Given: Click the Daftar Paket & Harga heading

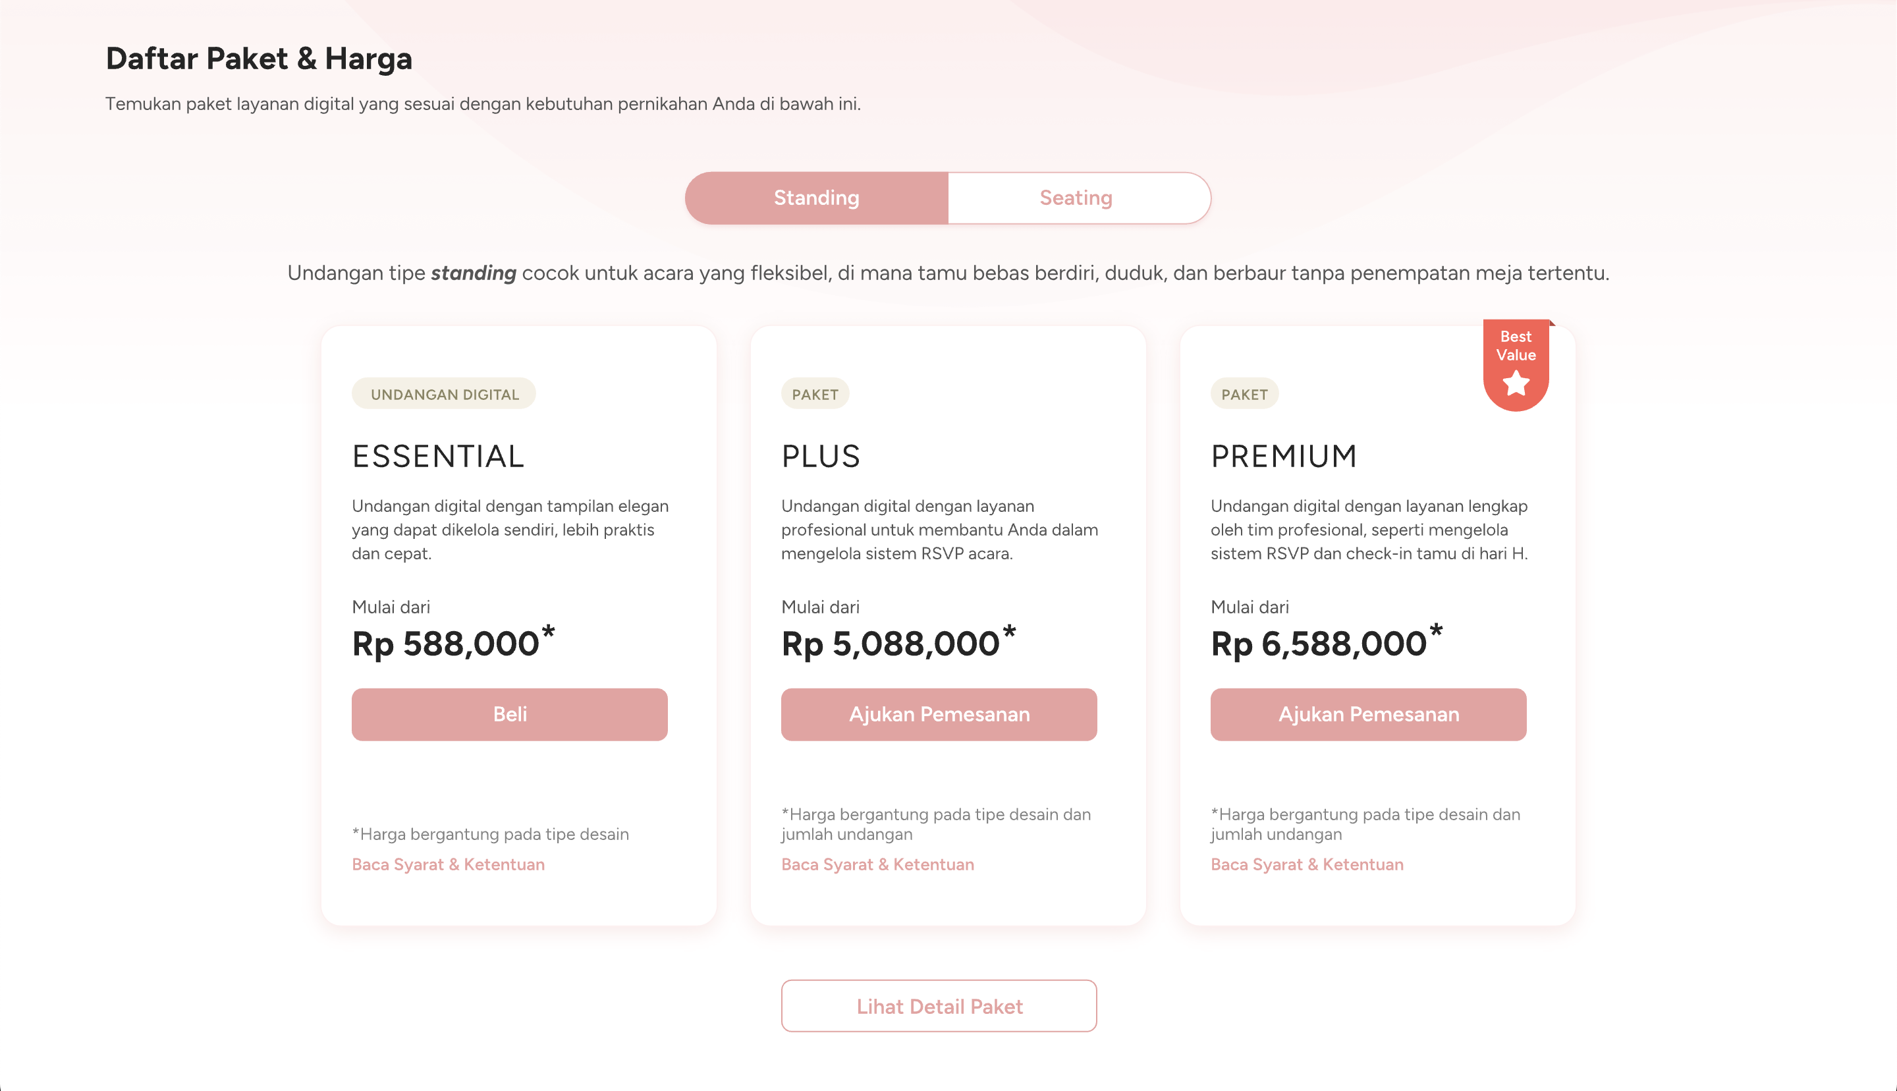Looking at the screenshot, I should pyautogui.click(x=259, y=59).
